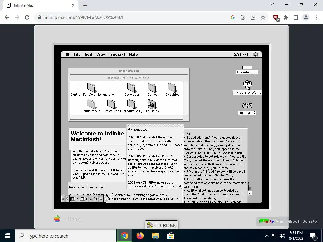323x242 pixels.
Task: Click the Infinite HD window title bar
Action: [129, 71]
